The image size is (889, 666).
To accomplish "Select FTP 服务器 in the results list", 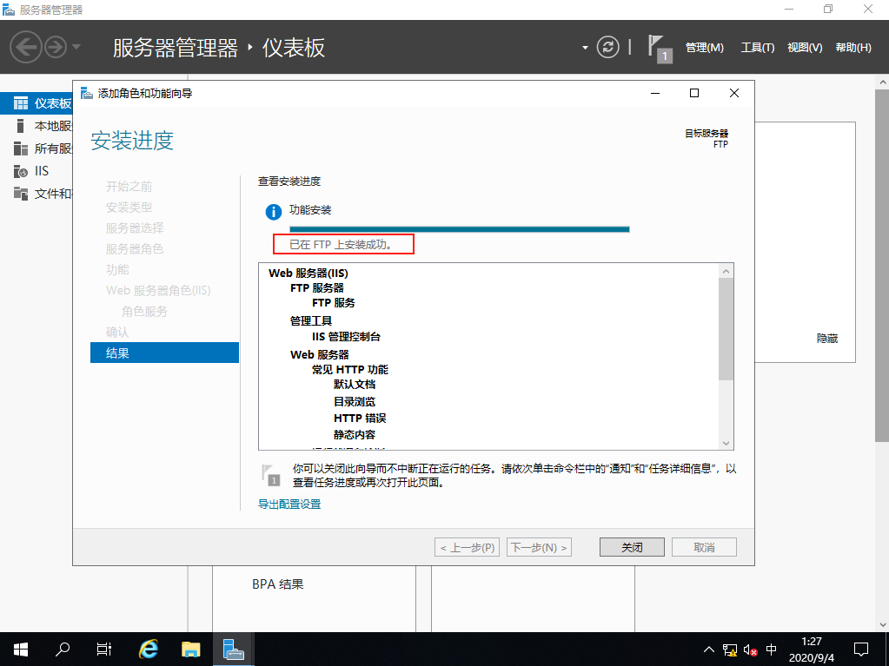I will [x=317, y=287].
